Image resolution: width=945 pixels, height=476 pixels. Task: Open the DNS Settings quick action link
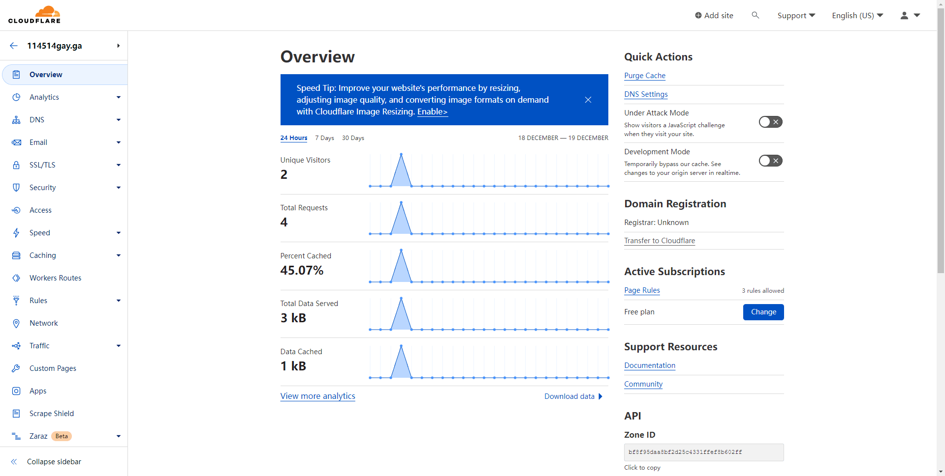[x=646, y=94]
